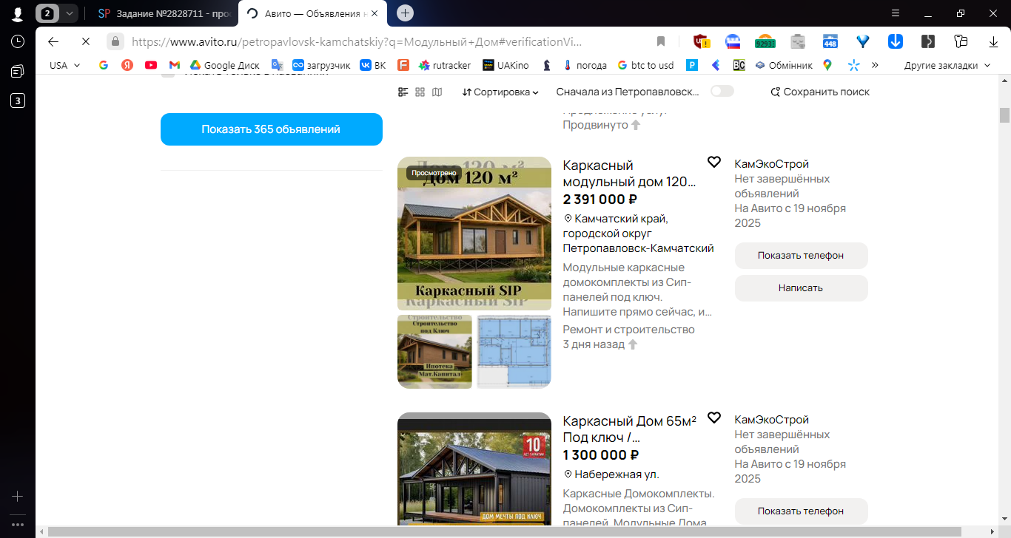
Task: Open Ипотека Мат.Капитал small thumbnail
Action: pyautogui.click(x=434, y=351)
